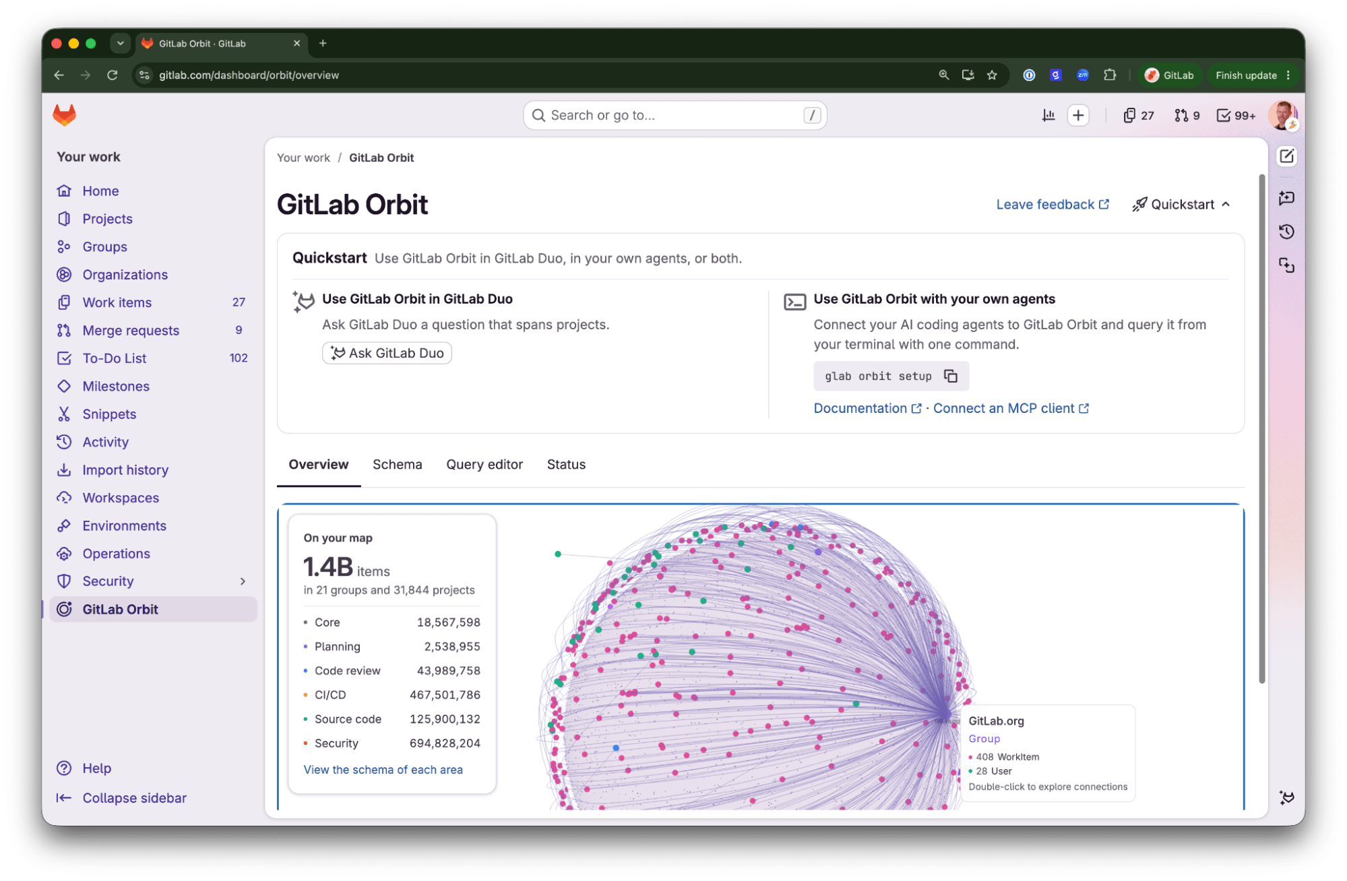Go back in browser history
The image size is (1347, 881).
tap(59, 75)
